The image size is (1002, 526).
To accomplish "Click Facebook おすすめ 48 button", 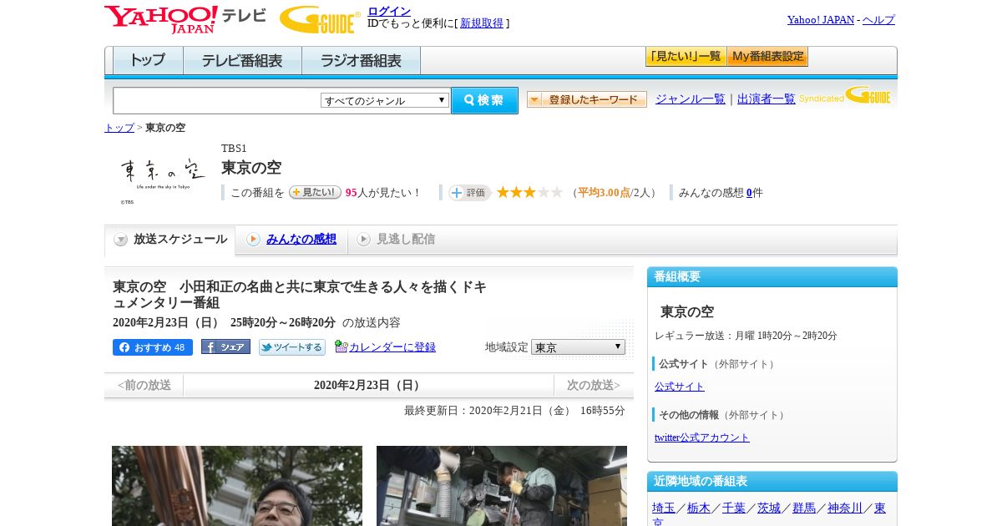I will tap(153, 347).
